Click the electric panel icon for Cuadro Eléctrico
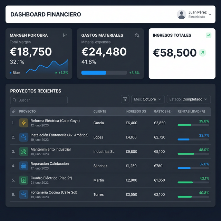Viewport: 221px width, 221px height. 24,180
